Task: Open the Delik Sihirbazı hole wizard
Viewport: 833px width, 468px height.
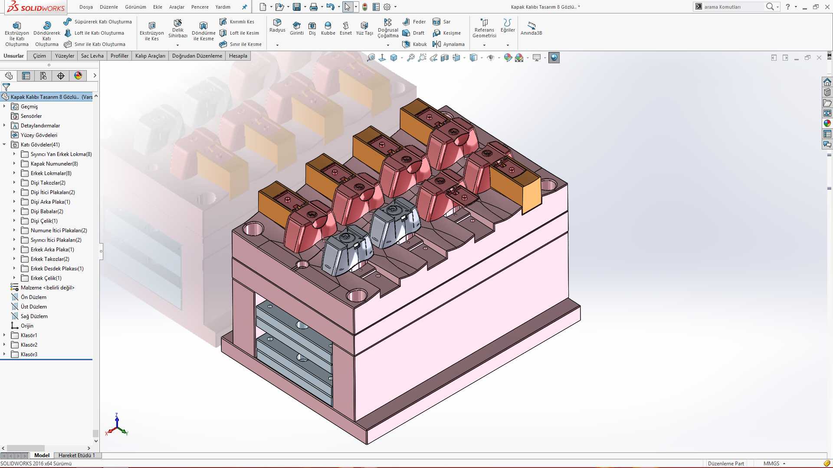Action: [178, 29]
